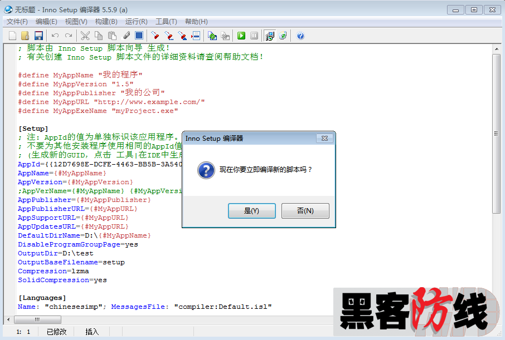
Task: Click the gray Pause icon
Action: tap(254, 36)
